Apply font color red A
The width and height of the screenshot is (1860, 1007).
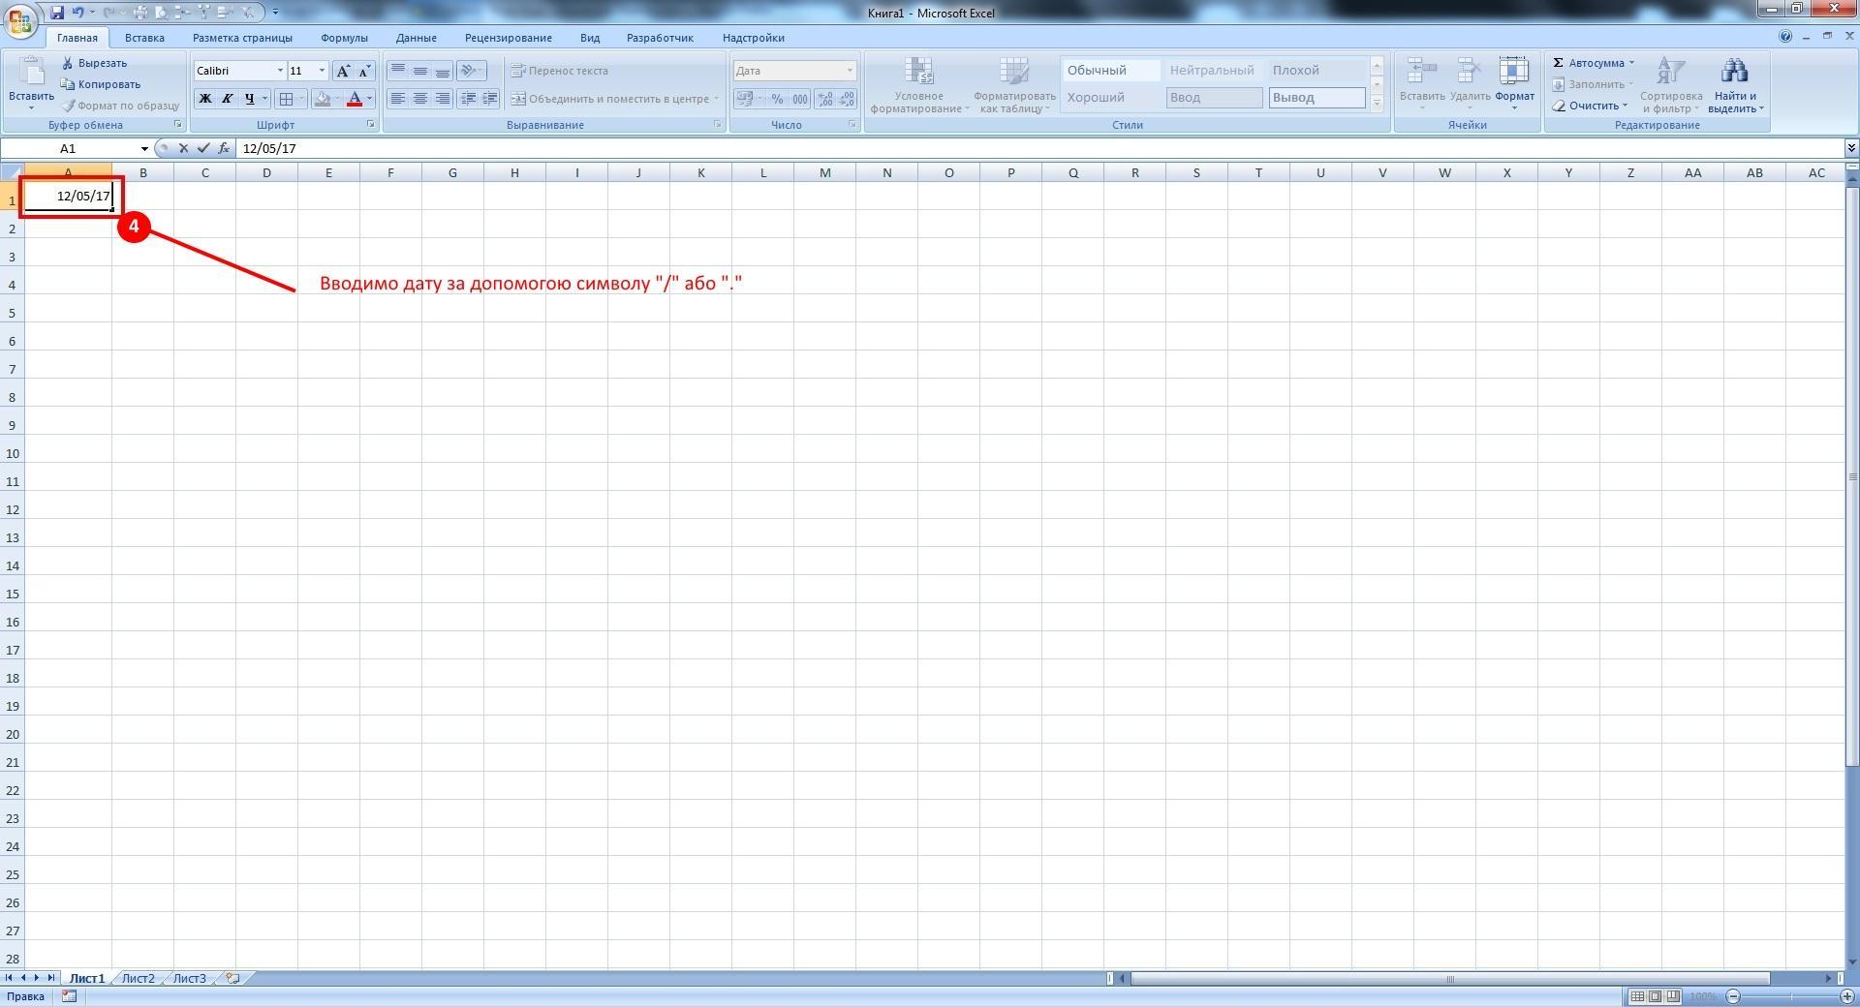pyautogui.click(x=355, y=99)
